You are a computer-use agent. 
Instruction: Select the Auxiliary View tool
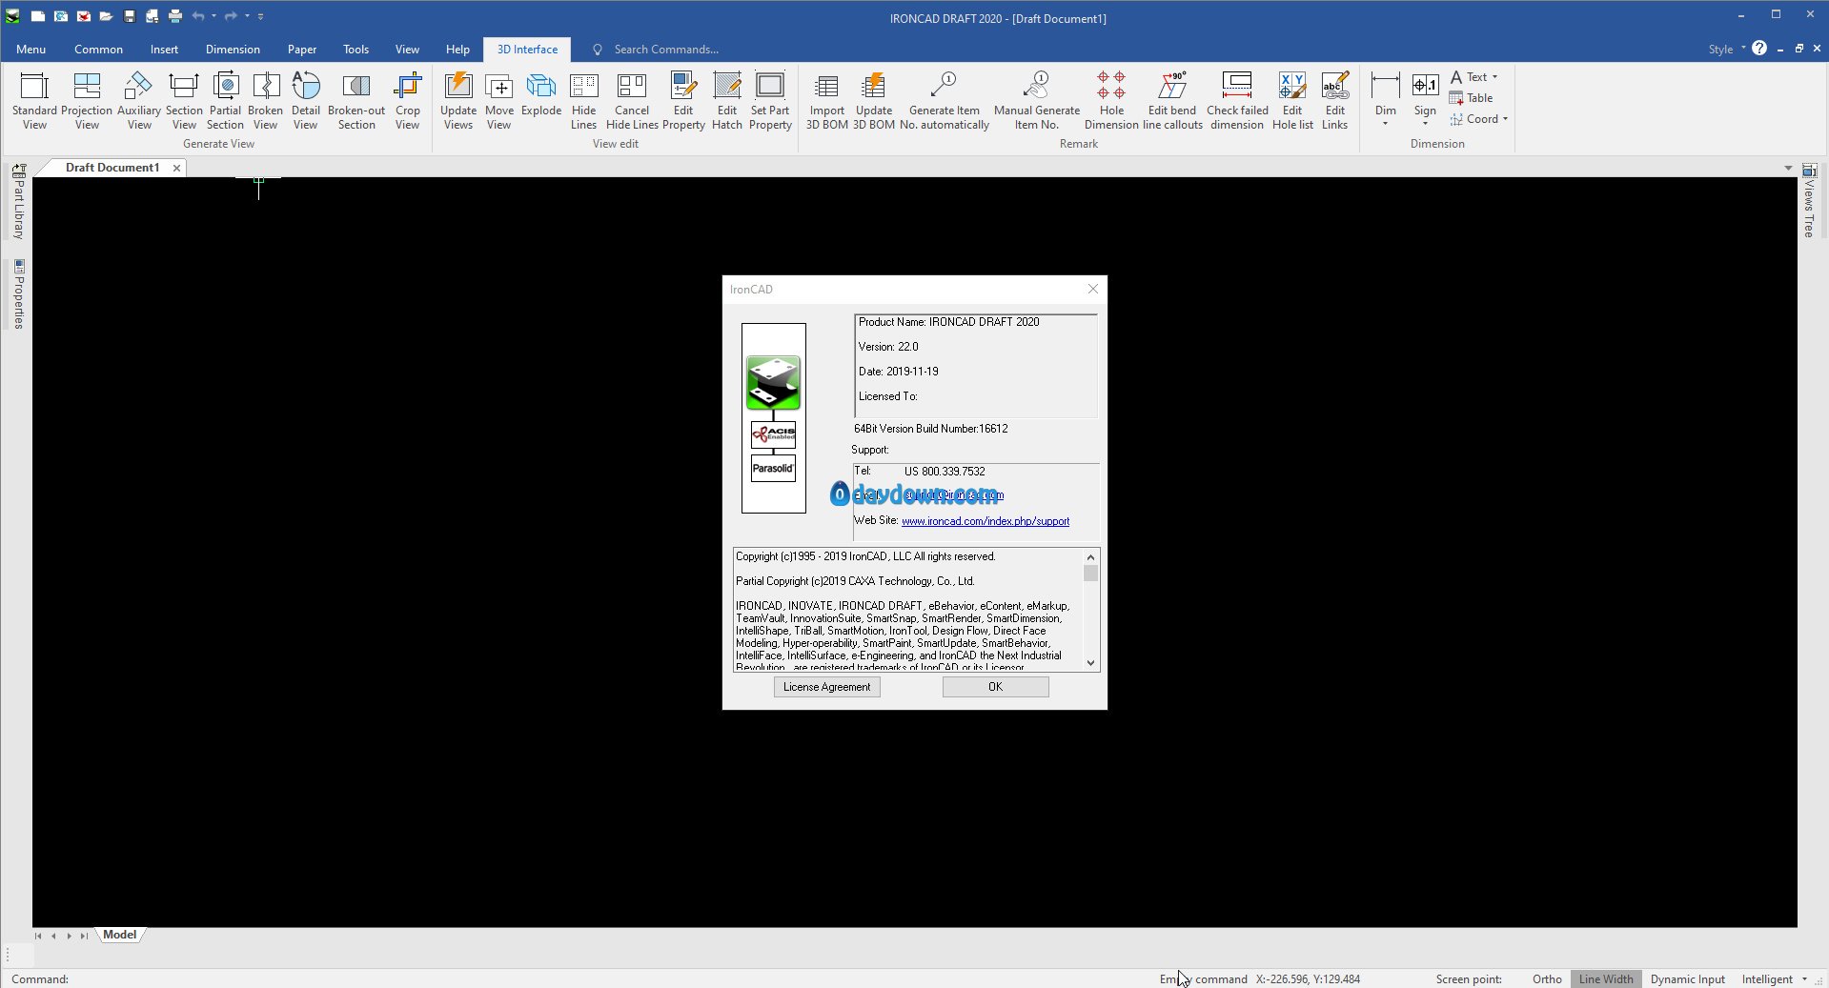(x=139, y=100)
